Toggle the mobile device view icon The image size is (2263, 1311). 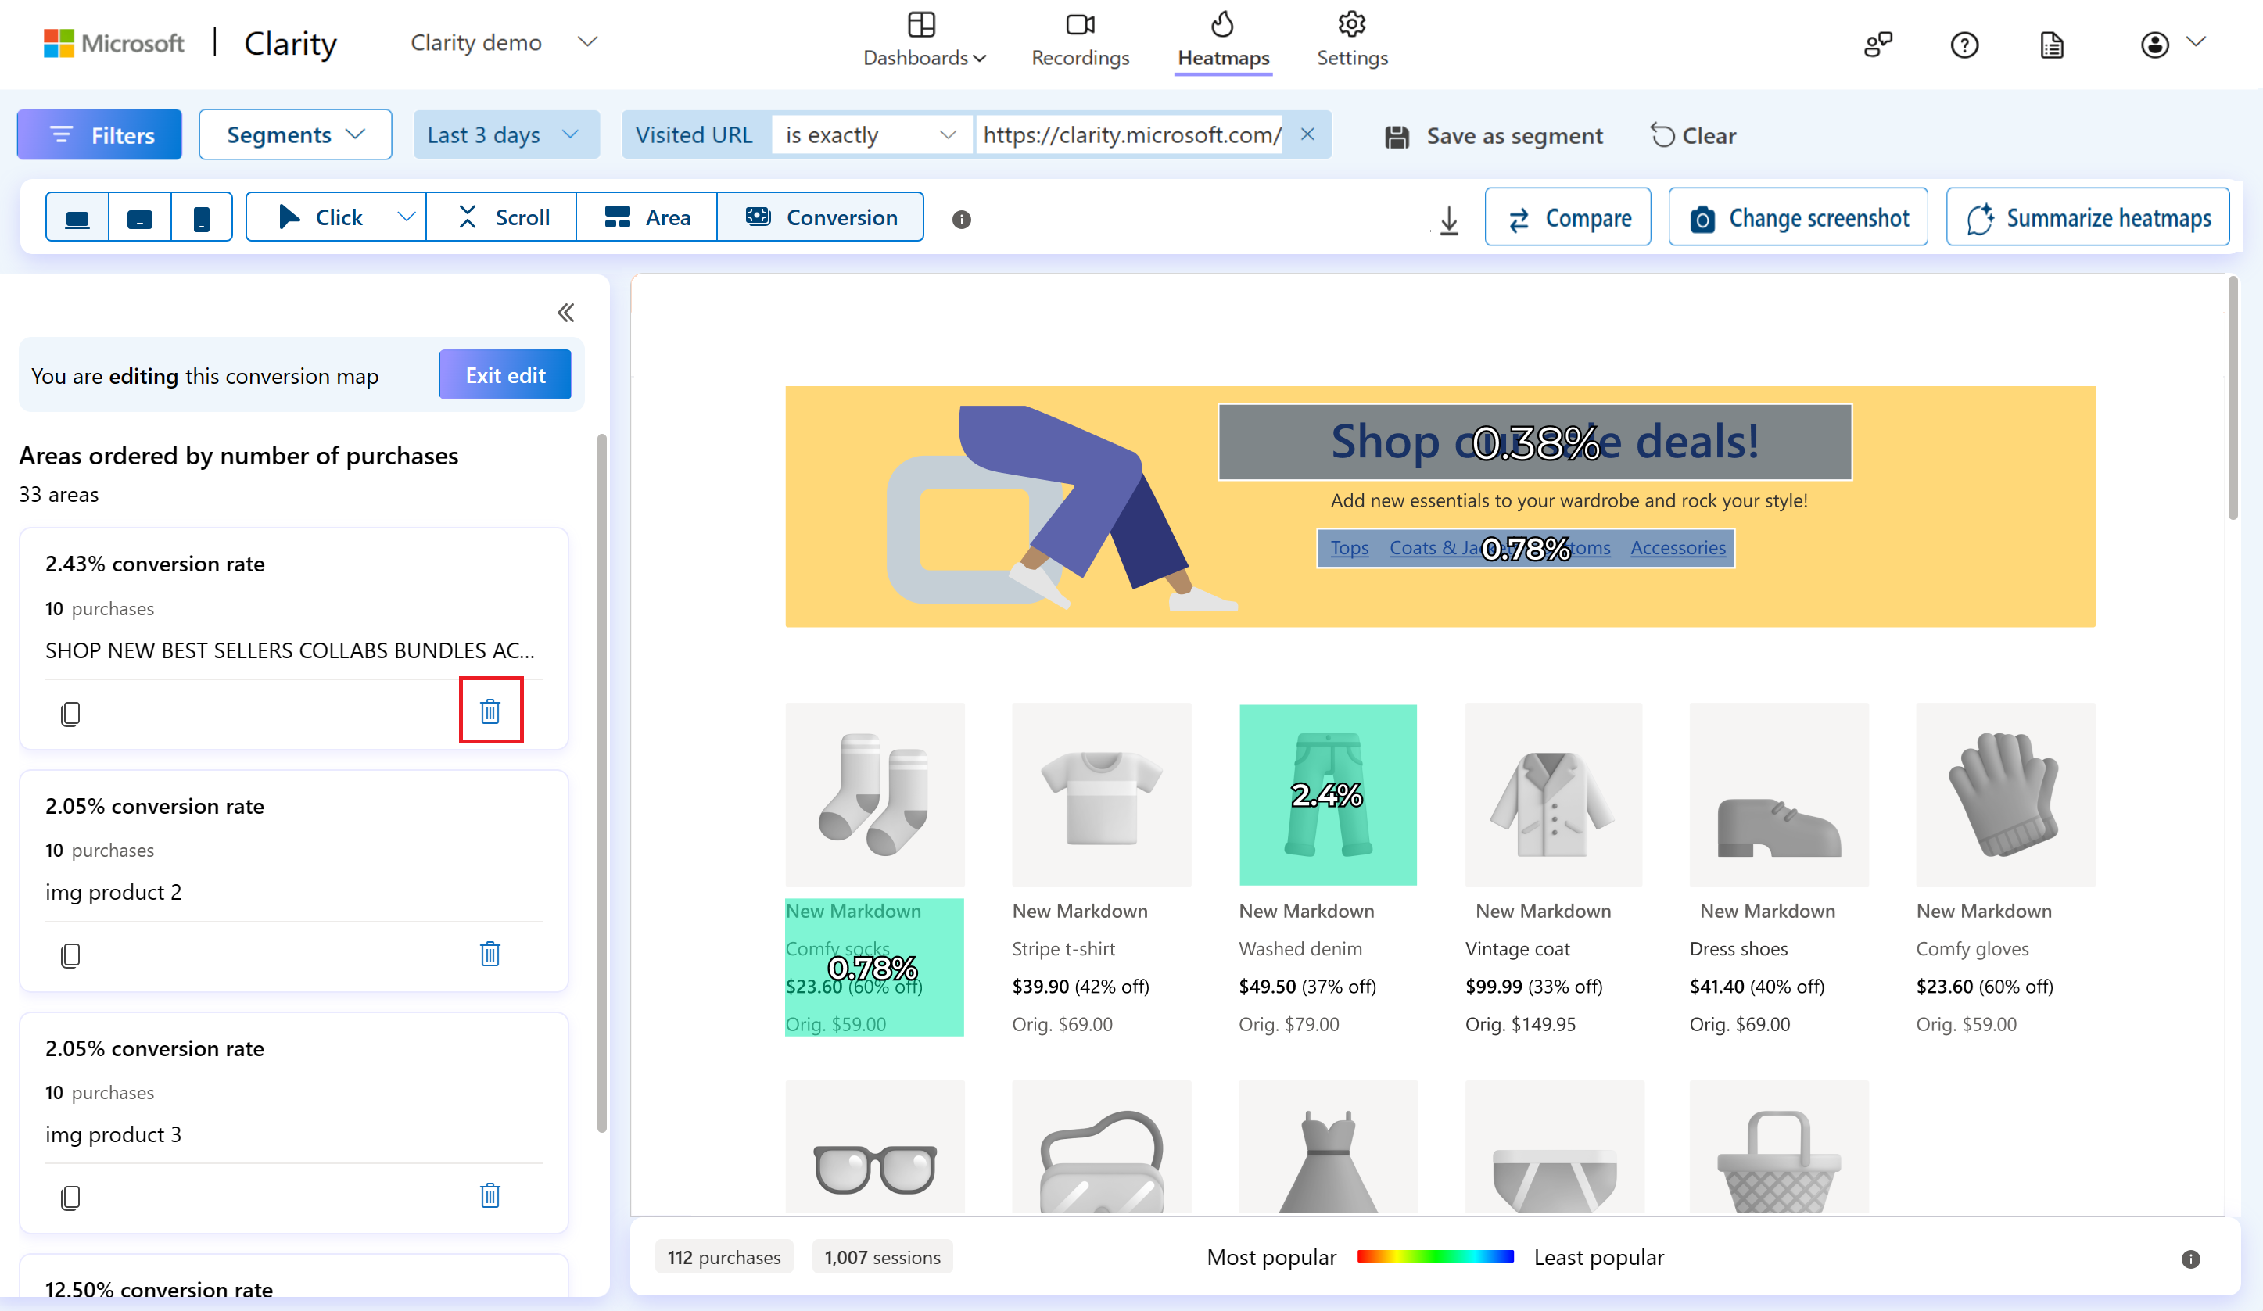coord(199,216)
